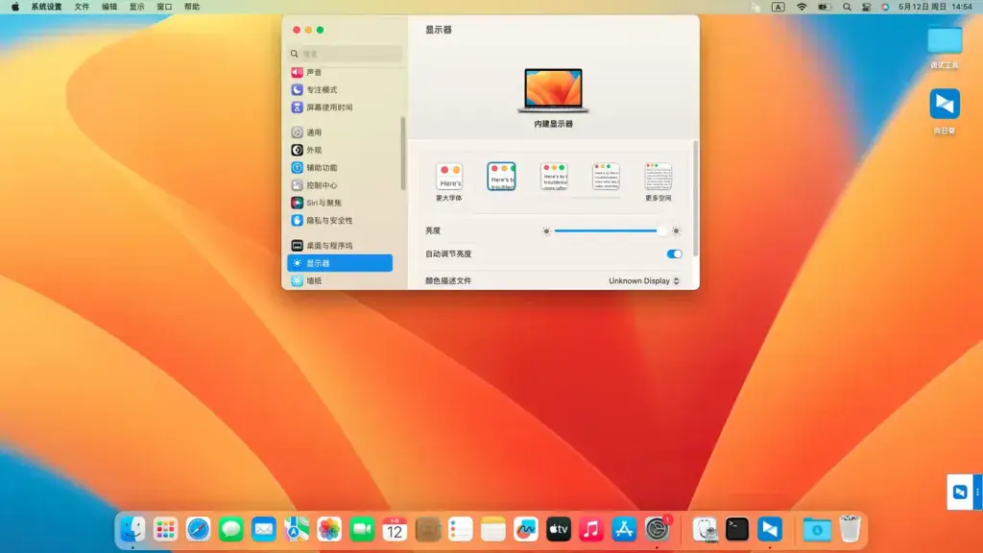The height and width of the screenshot is (553, 983).
Task: Open Notes from the Dock
Action: pos(492,530)
